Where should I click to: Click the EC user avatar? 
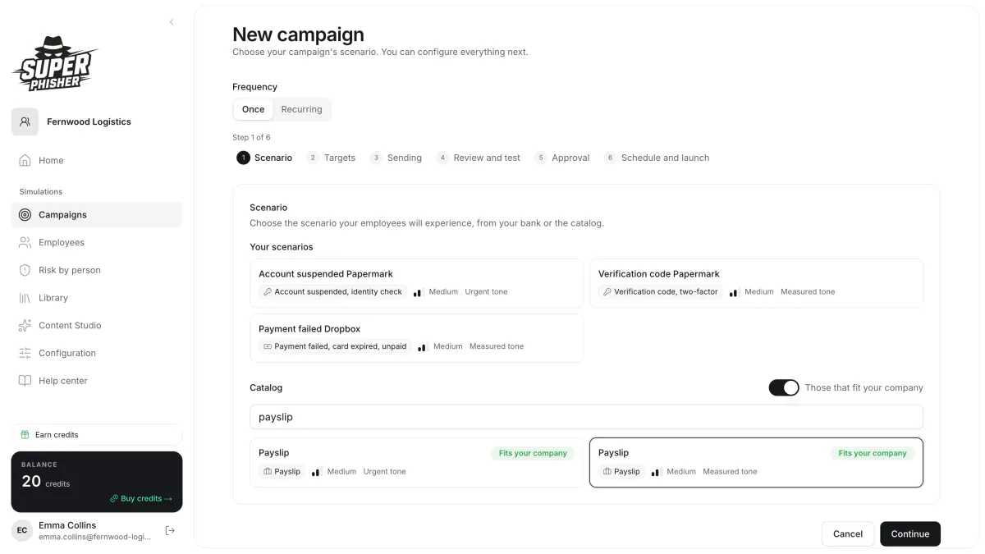[22, 531]
